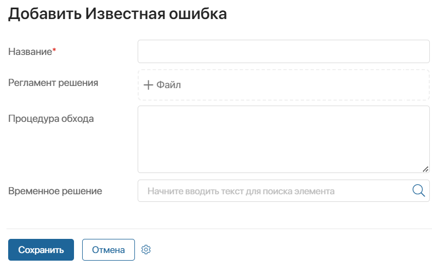Click the Добавить Известная ошибка heading

coord(118,14)
